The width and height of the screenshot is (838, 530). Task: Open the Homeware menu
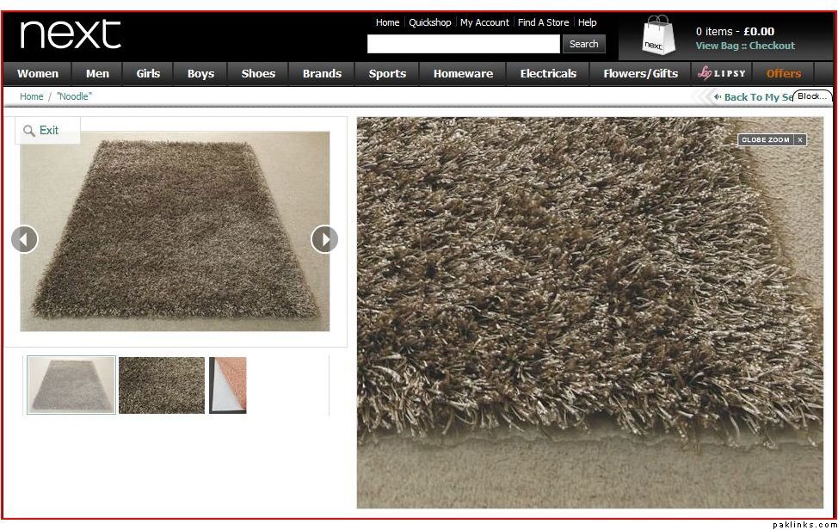tap(463, 74)
